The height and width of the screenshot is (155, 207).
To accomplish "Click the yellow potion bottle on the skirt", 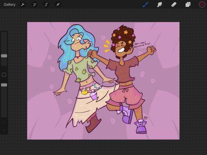I will (x=84, y=91).
